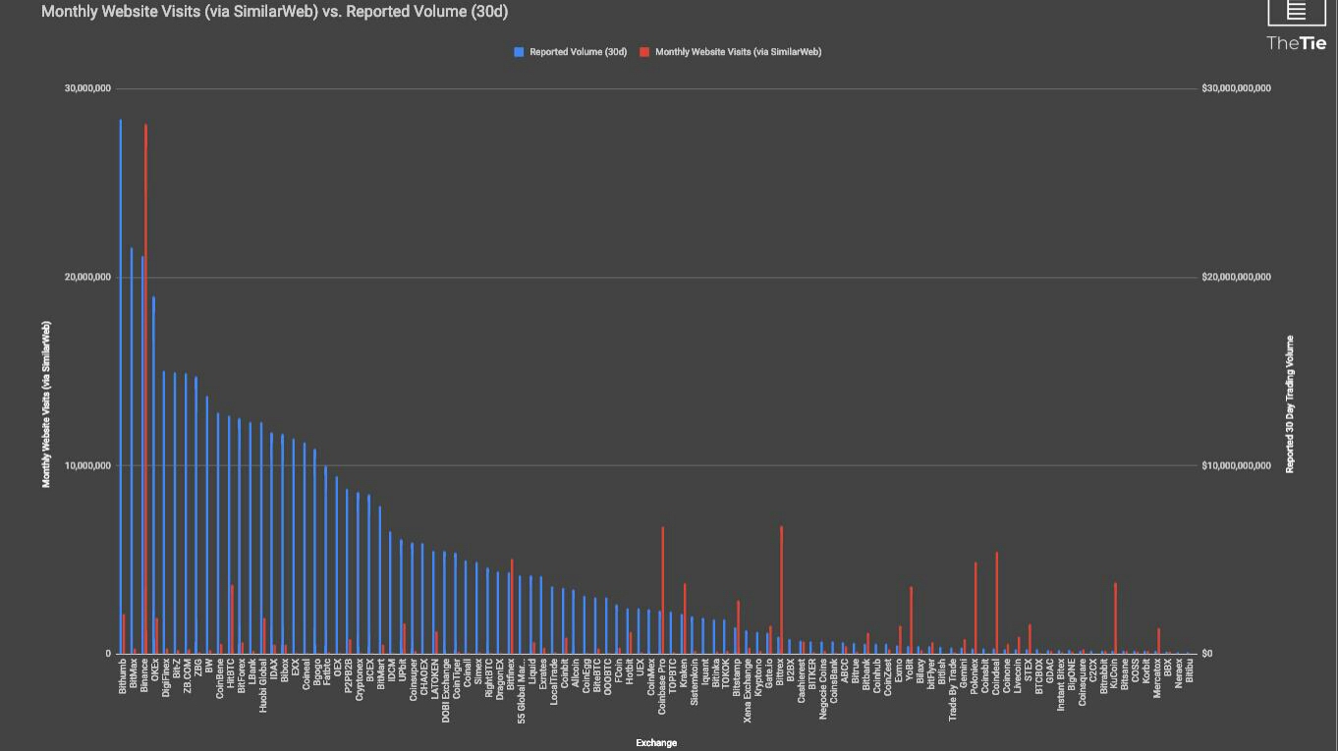Click the 'Reported 30 Day Trading Volume' axis title

coord(1290,402)
